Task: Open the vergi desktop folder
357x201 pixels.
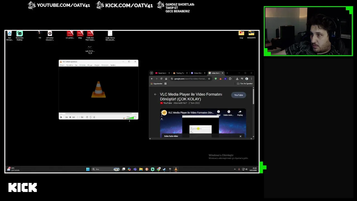Action: coord(241,35)
